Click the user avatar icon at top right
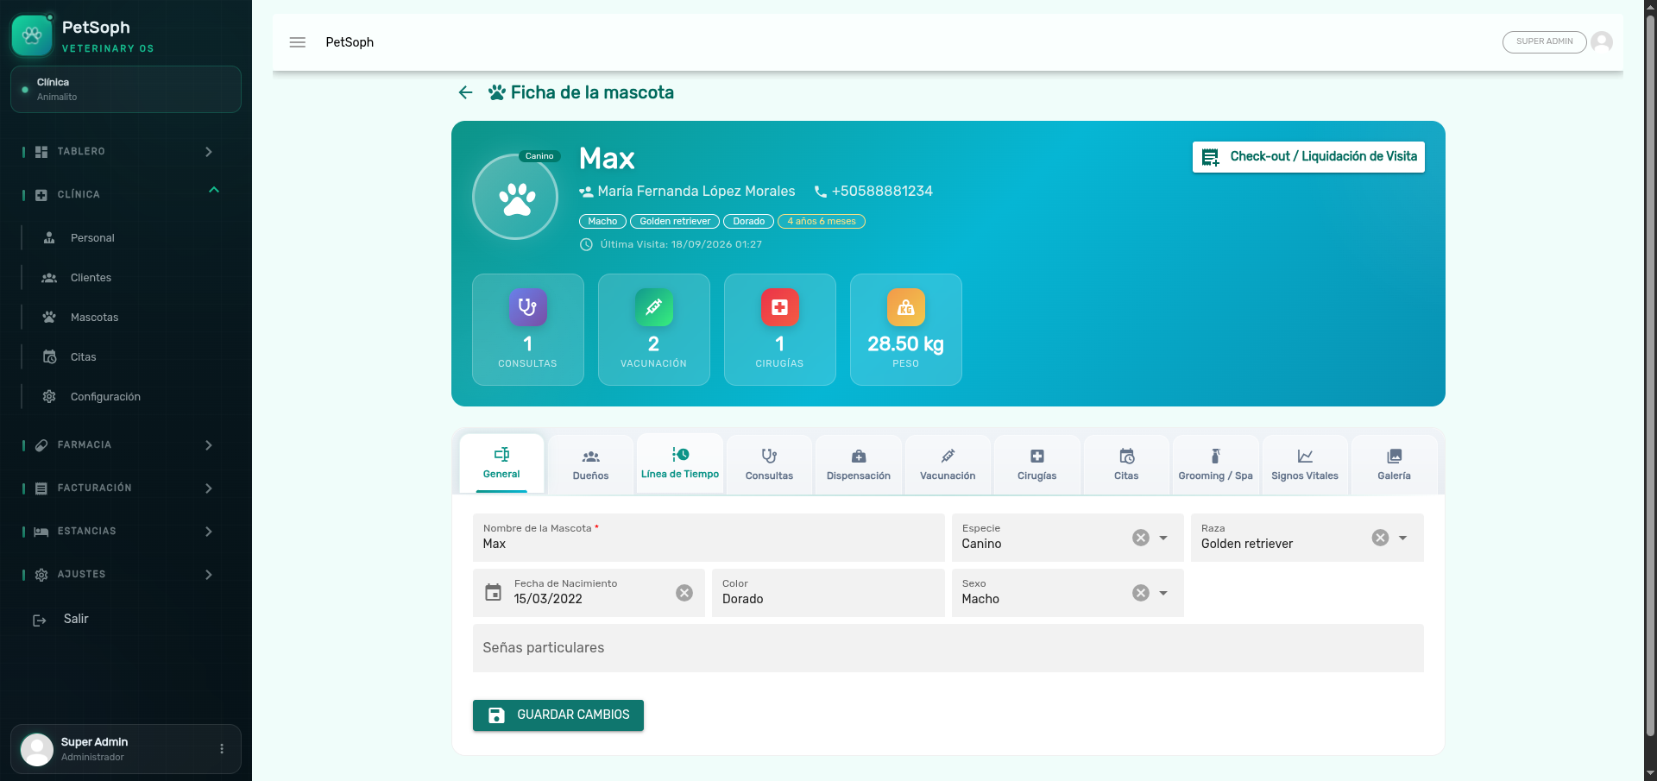This screenshot has width=1657, height=781. (x=1602, y=41)
